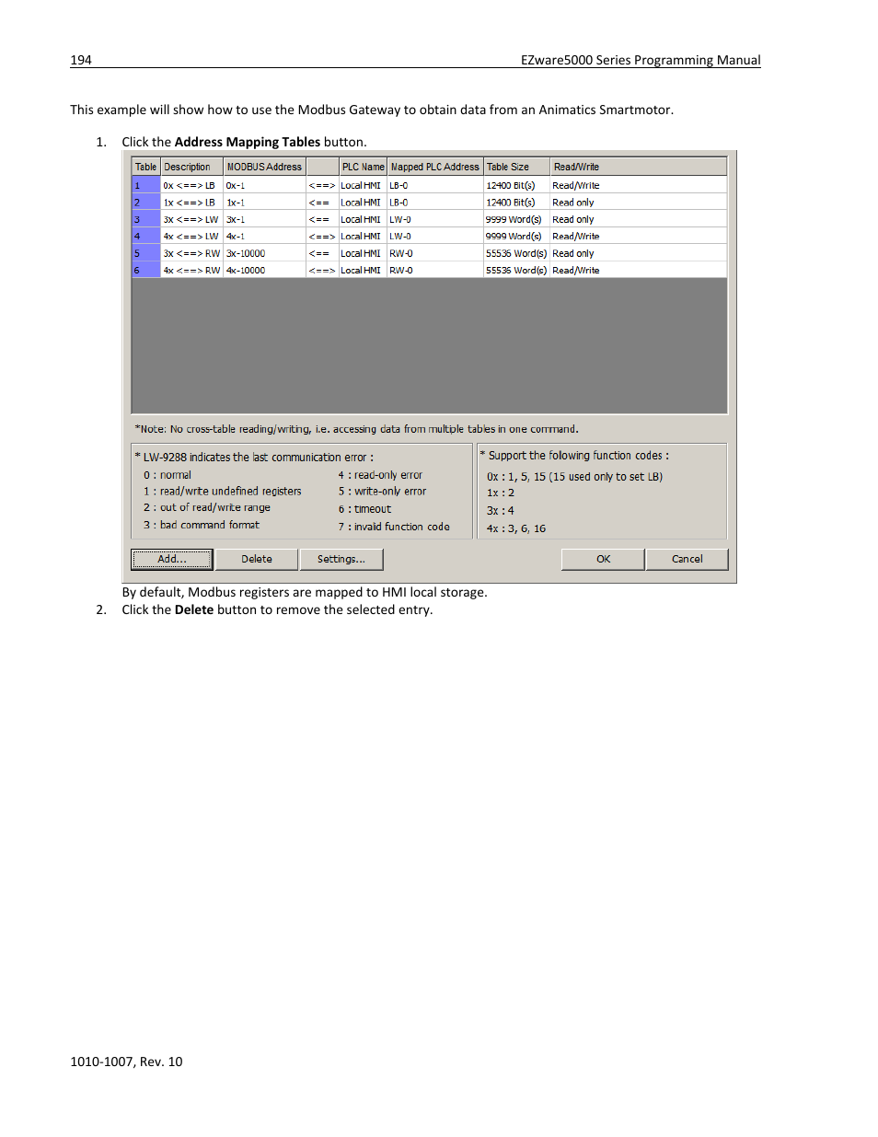878x1137 pixels.
Task: Click description '4x <==> LW'
Action: [191, 237]
